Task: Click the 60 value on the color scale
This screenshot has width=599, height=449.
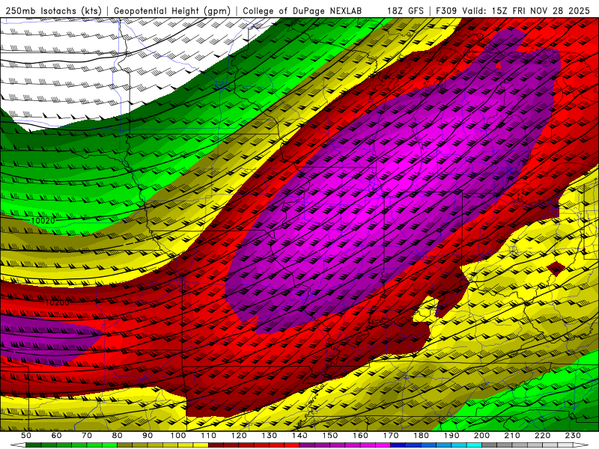Action: [x=57, y=436]
